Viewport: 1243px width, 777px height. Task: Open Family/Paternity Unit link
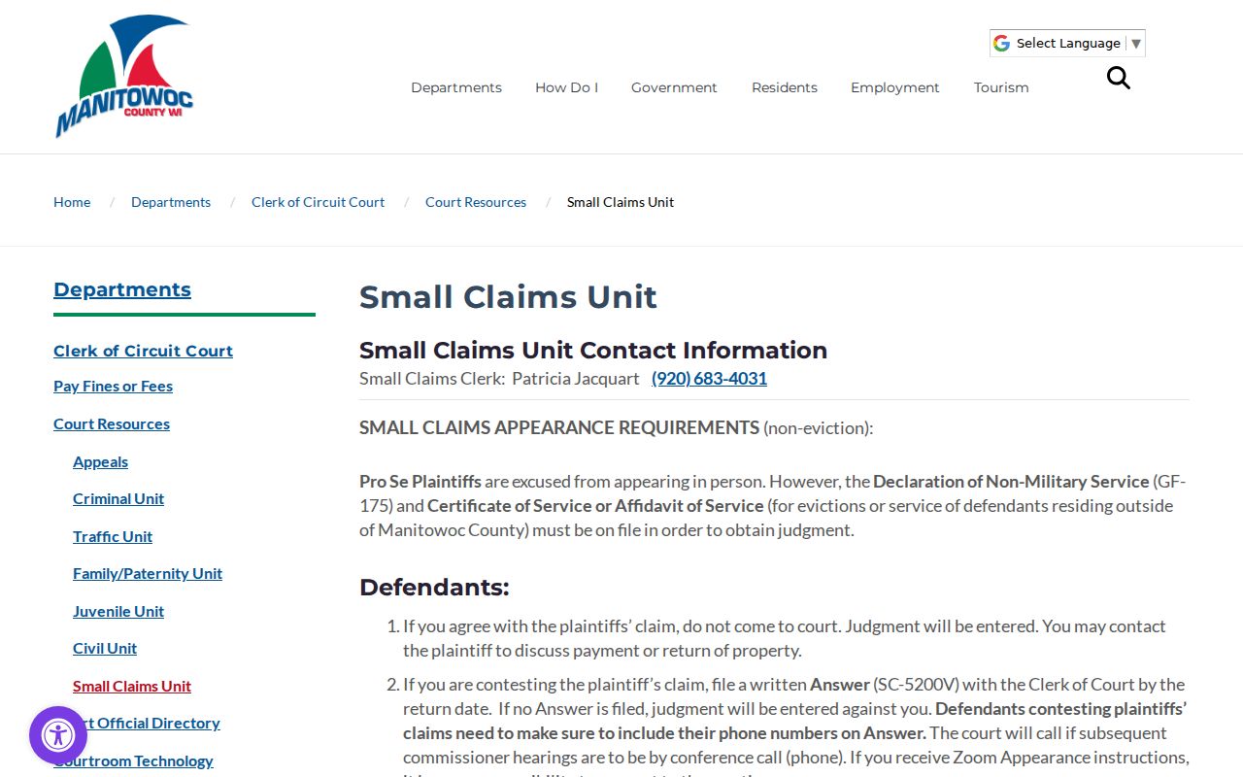(x=148, y=574)
